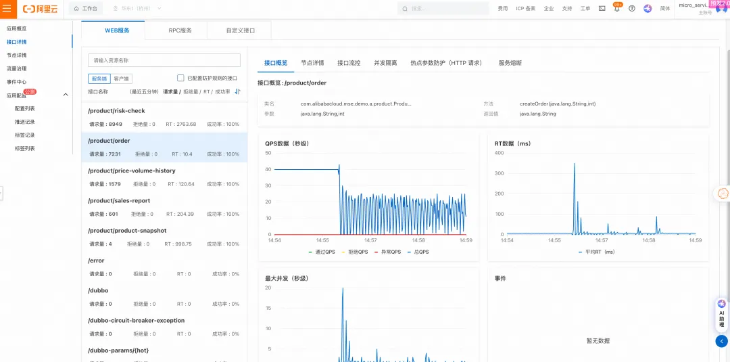Open the 热点参数防护（HTTP 请求）tab

coord(447,63)
